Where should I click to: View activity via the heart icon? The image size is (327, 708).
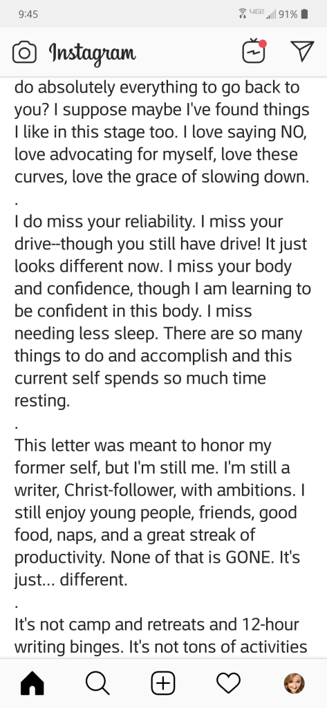[229, 683]
